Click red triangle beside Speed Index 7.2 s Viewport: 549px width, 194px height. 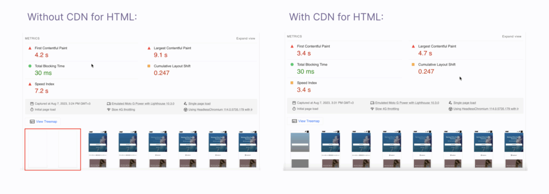[30, 84]
